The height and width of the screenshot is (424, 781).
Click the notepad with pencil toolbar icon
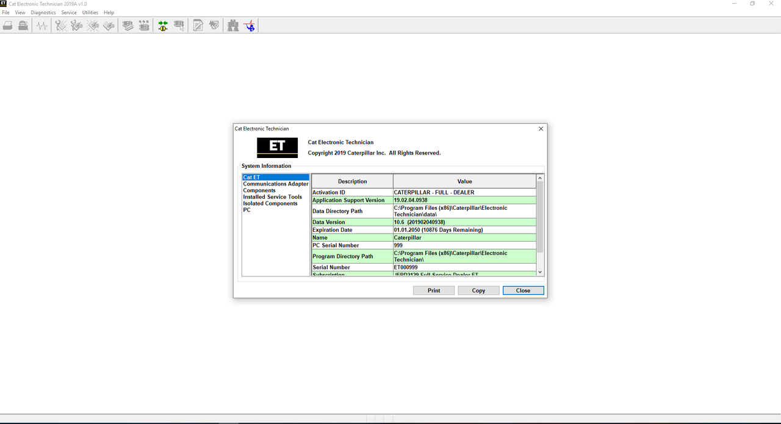pyautogui.click(x=198, y=26)
